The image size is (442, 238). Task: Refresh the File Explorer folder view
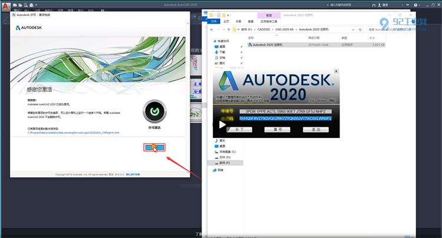click(x=360, y=29)
